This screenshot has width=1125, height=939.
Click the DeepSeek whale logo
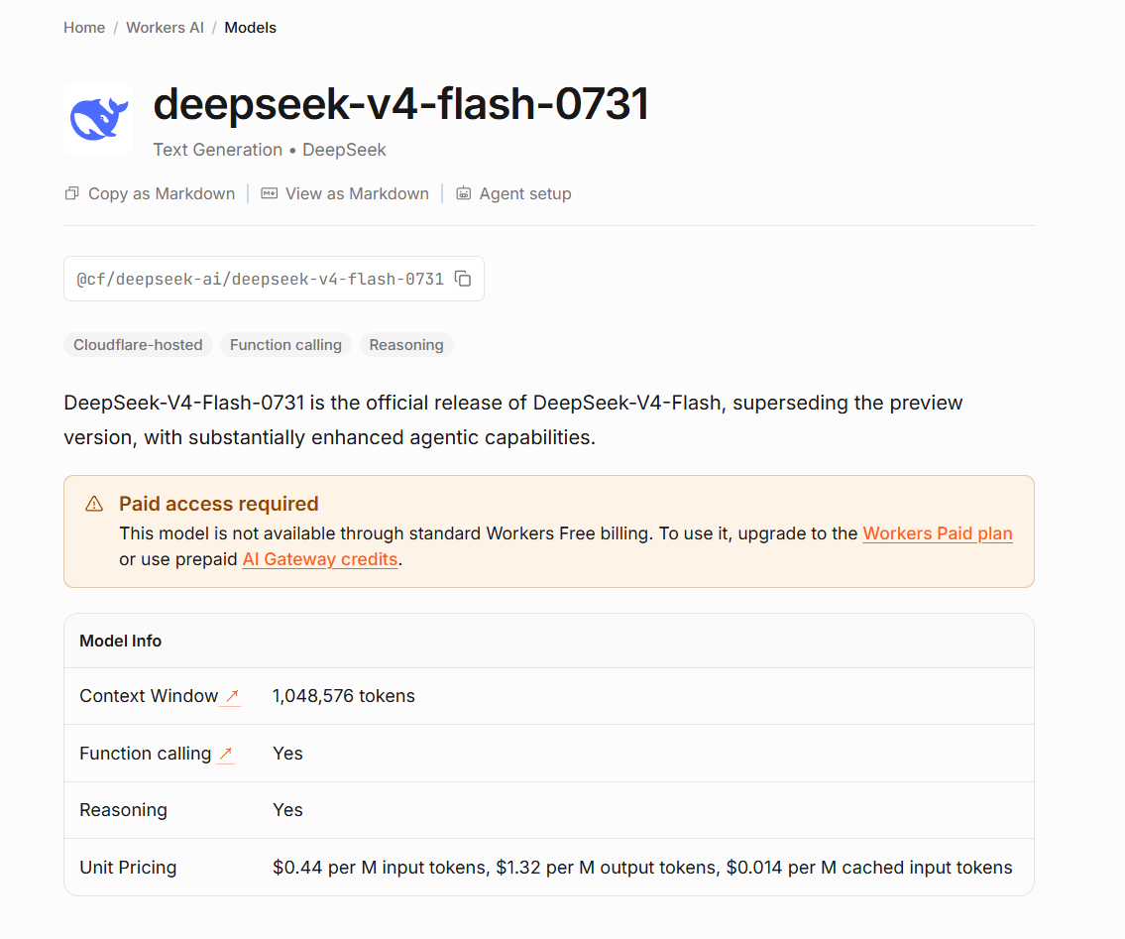point(98,118)
